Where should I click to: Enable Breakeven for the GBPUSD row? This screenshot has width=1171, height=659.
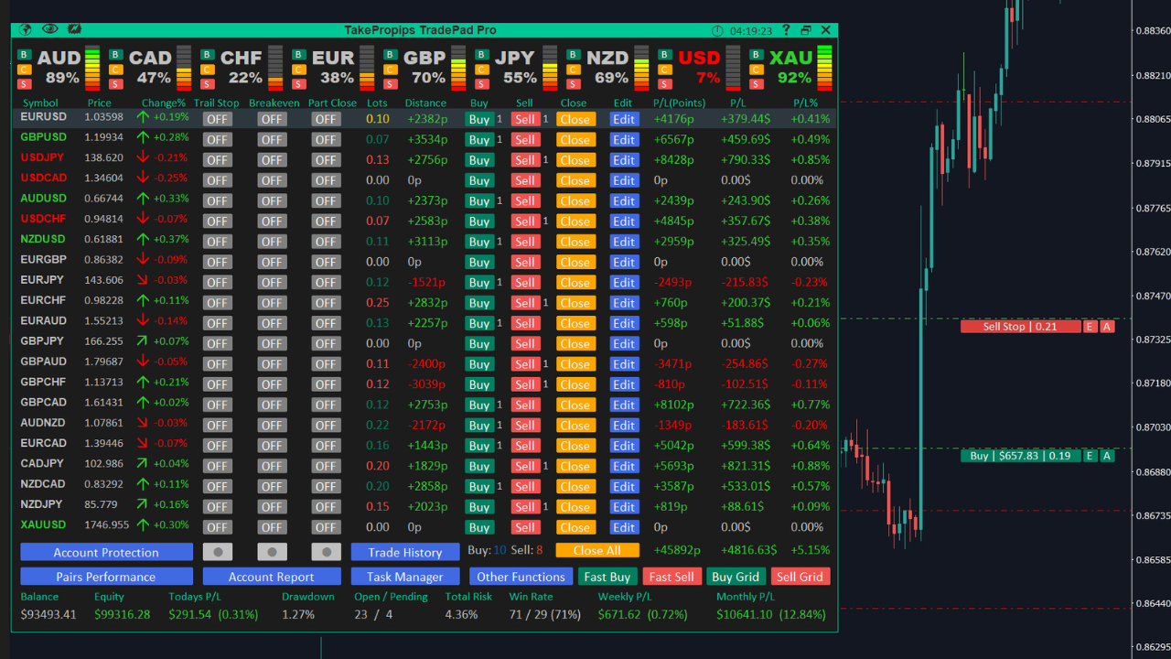(272, 140)
